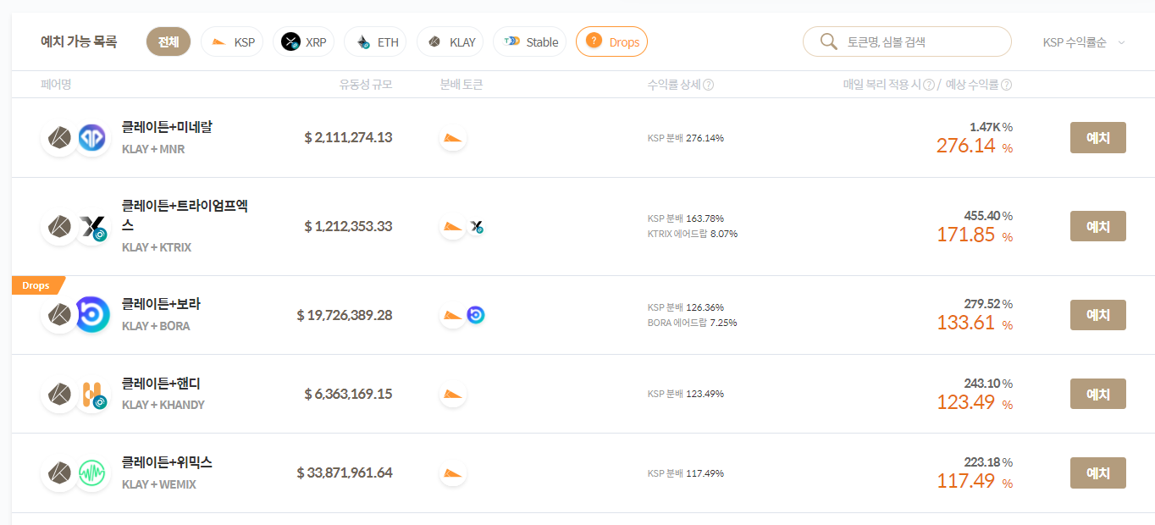Screen dimensions: 1155x525
Task: Click the 455.40 % compound yield
Action: 988,216
